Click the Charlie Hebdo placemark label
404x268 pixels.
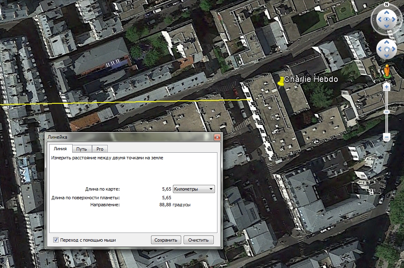(x=311, y=79)
